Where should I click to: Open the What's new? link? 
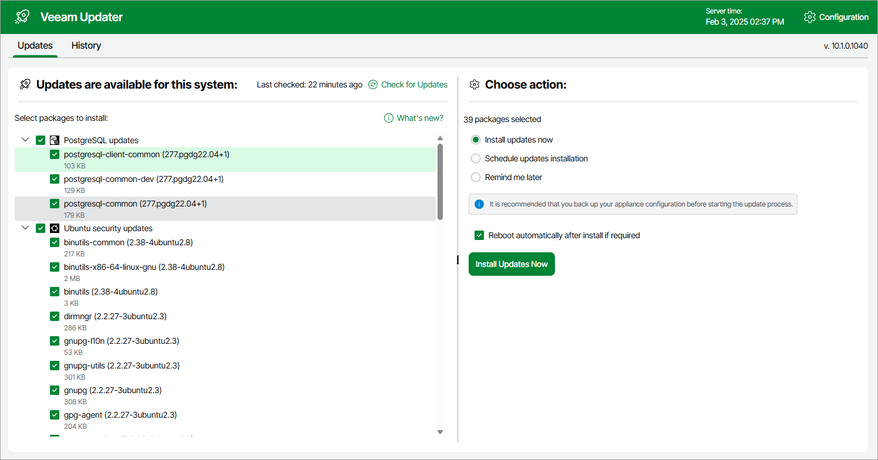(420, 118)
